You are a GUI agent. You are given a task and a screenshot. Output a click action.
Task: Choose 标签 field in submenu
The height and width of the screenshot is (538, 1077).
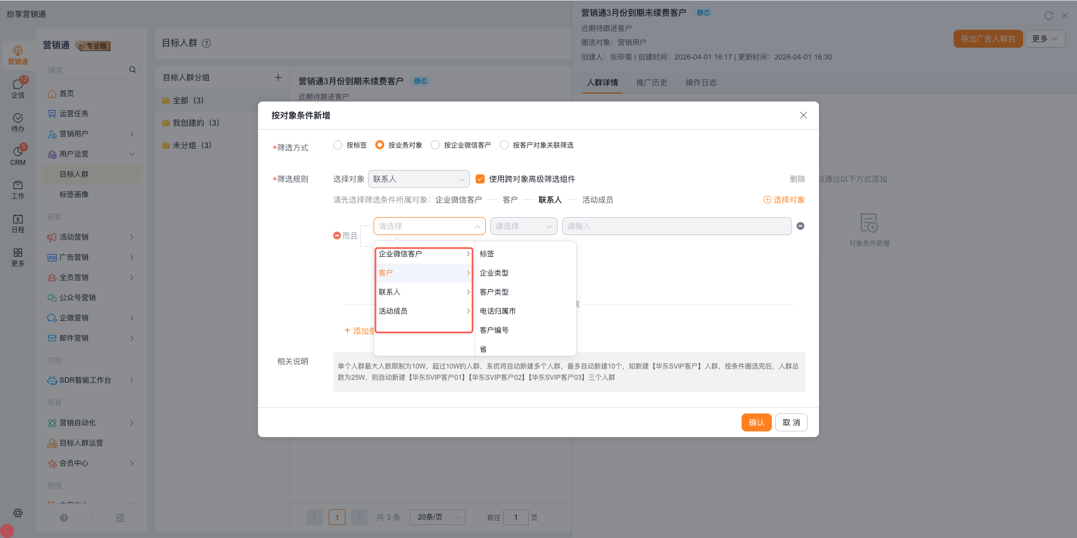click(x=526, y=254)
